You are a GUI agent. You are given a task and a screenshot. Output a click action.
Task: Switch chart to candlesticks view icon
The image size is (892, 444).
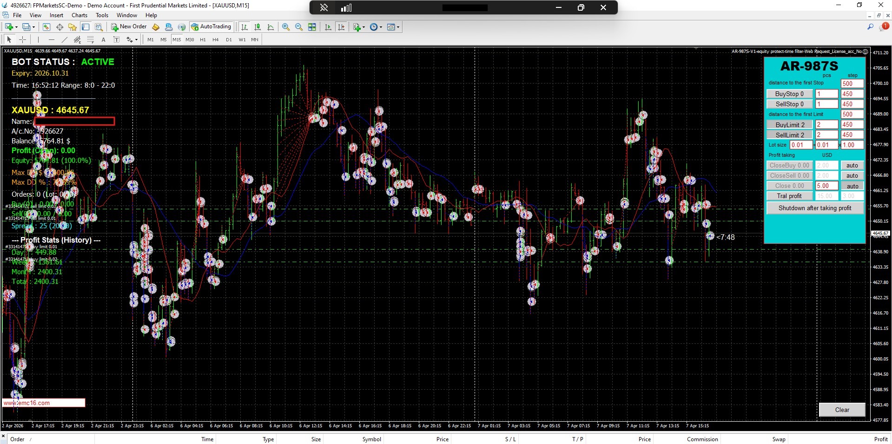(258, 27)
